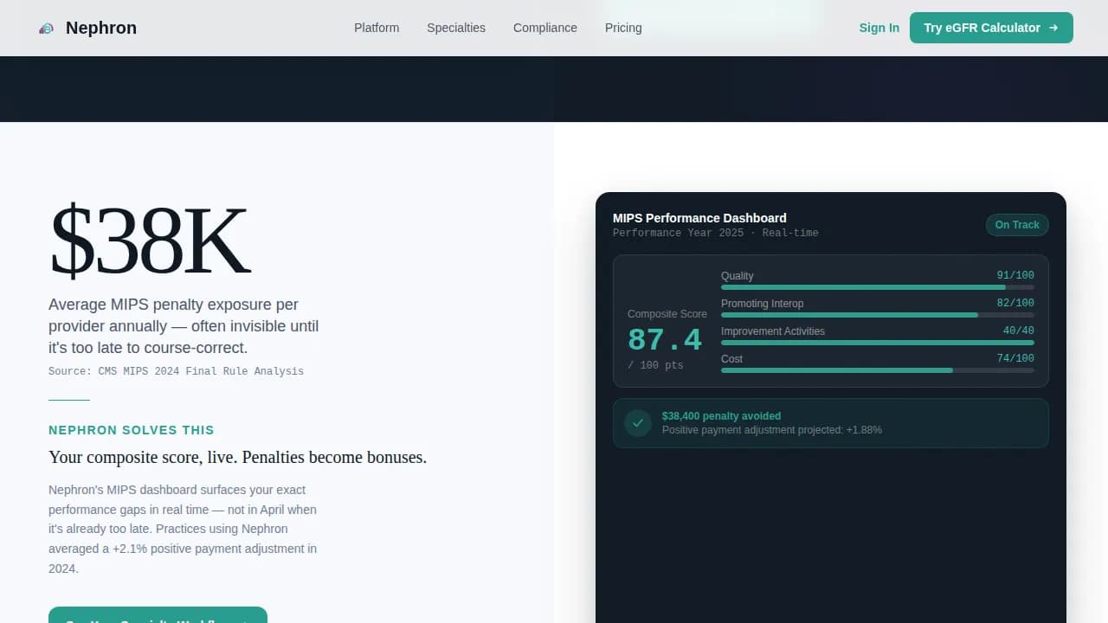The width and height of the screenshot is (1108, 623).
Task: Click the Improvement Activities score 40/40
Action: click(x=1019, y=331)
